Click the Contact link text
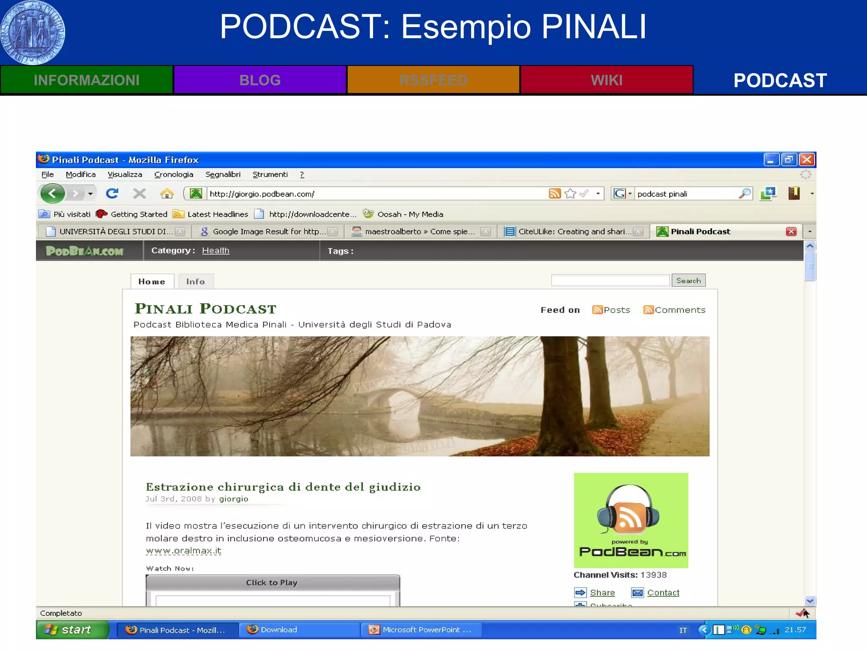This screenshot has height=650, width=867. [x=663, y=592]
